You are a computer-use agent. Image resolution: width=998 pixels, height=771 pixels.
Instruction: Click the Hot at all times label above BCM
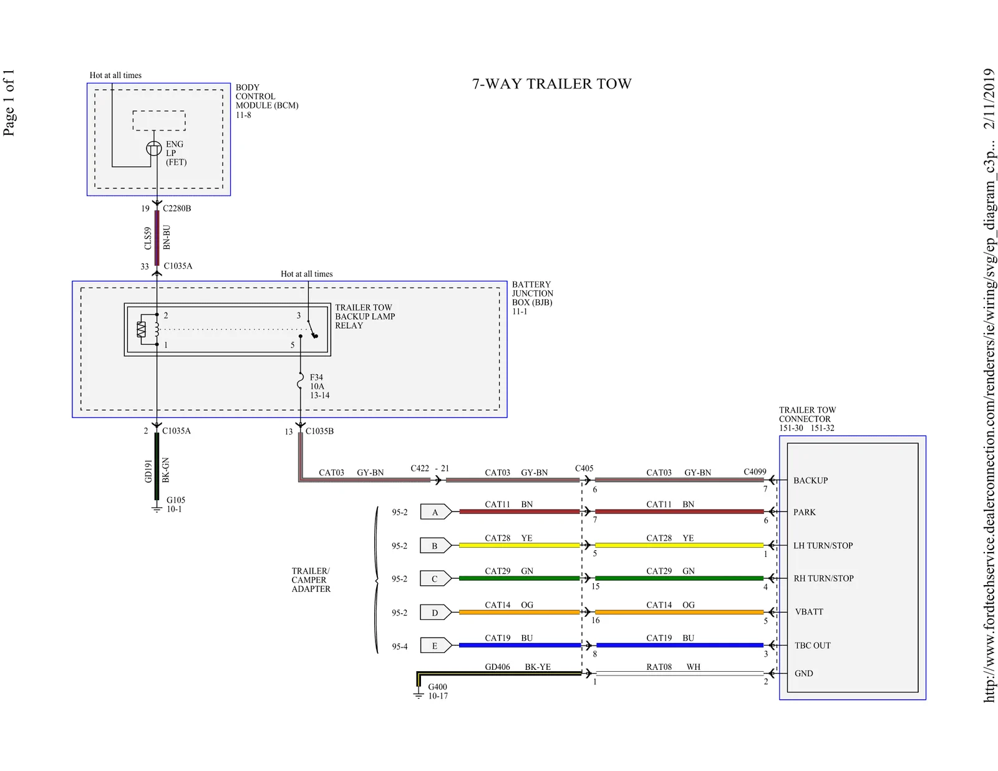click(115, 75)
